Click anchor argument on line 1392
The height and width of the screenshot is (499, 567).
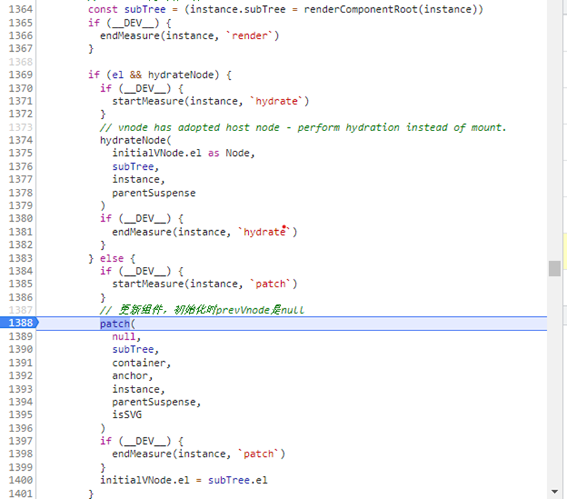coord(130,376)
